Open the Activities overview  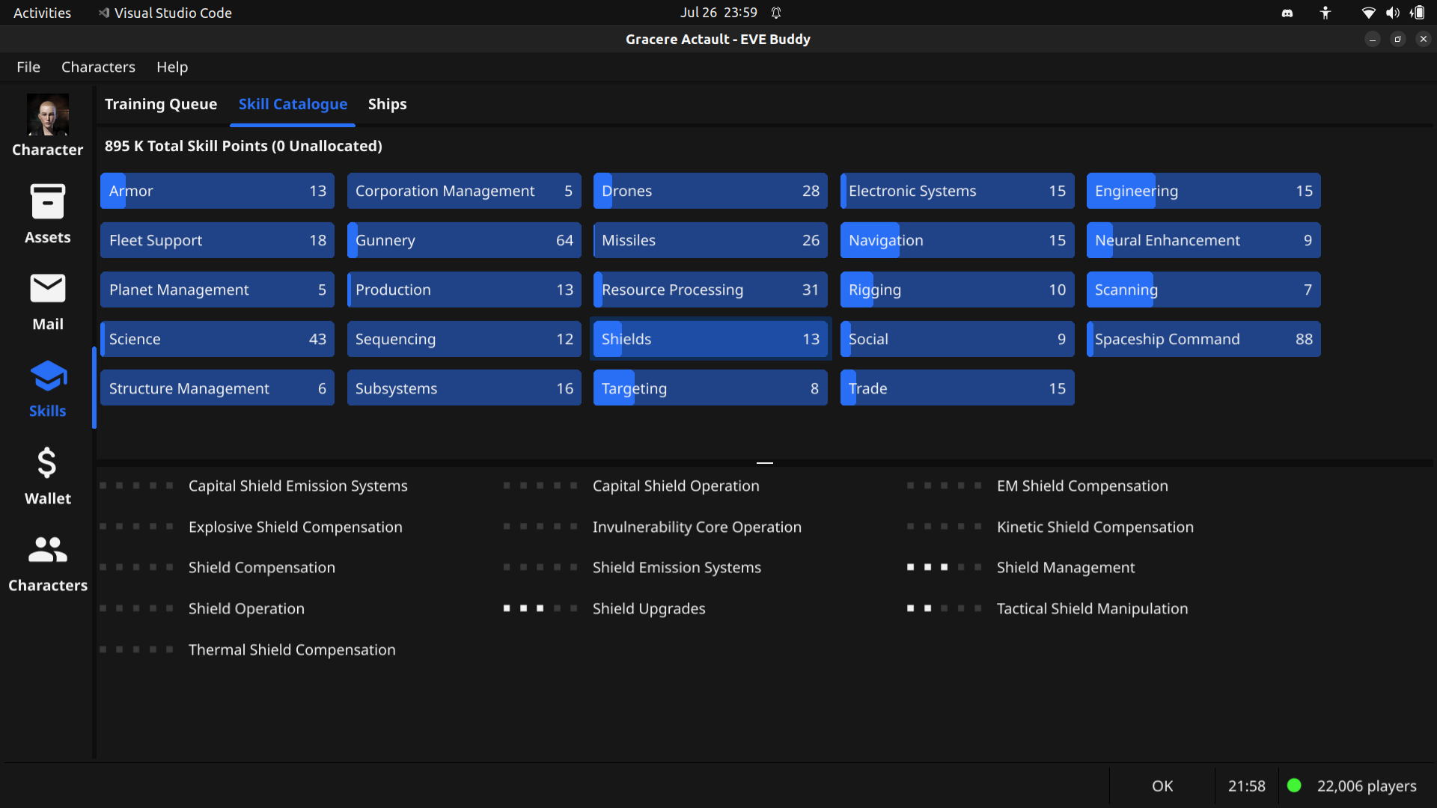tap(42, 13)
